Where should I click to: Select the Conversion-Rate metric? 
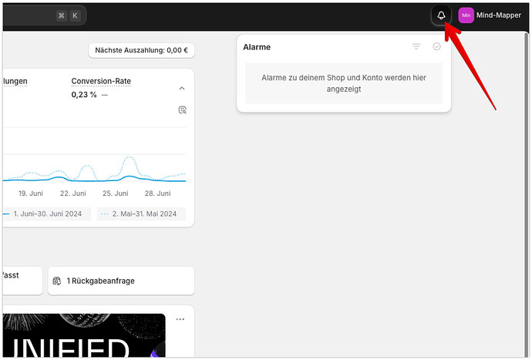(x=100, y=81)
